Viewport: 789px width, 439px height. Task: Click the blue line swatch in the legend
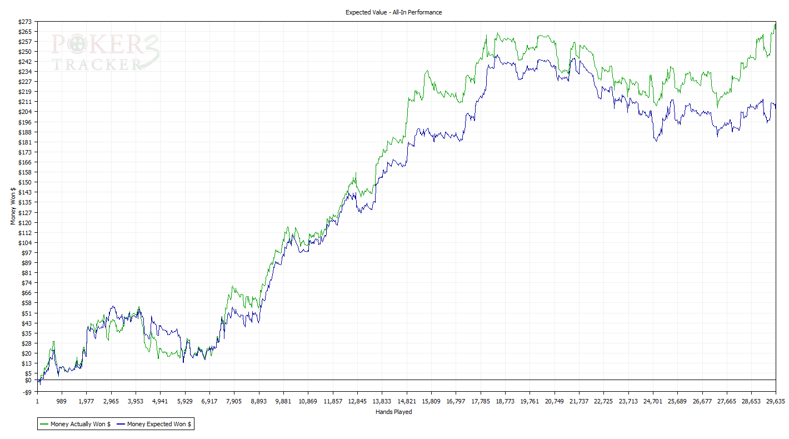pyautogui.click(x=121, y=424)
